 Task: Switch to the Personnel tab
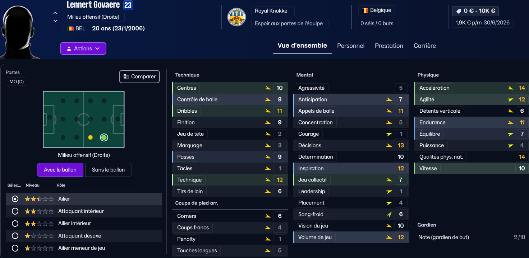pos(350,46)
